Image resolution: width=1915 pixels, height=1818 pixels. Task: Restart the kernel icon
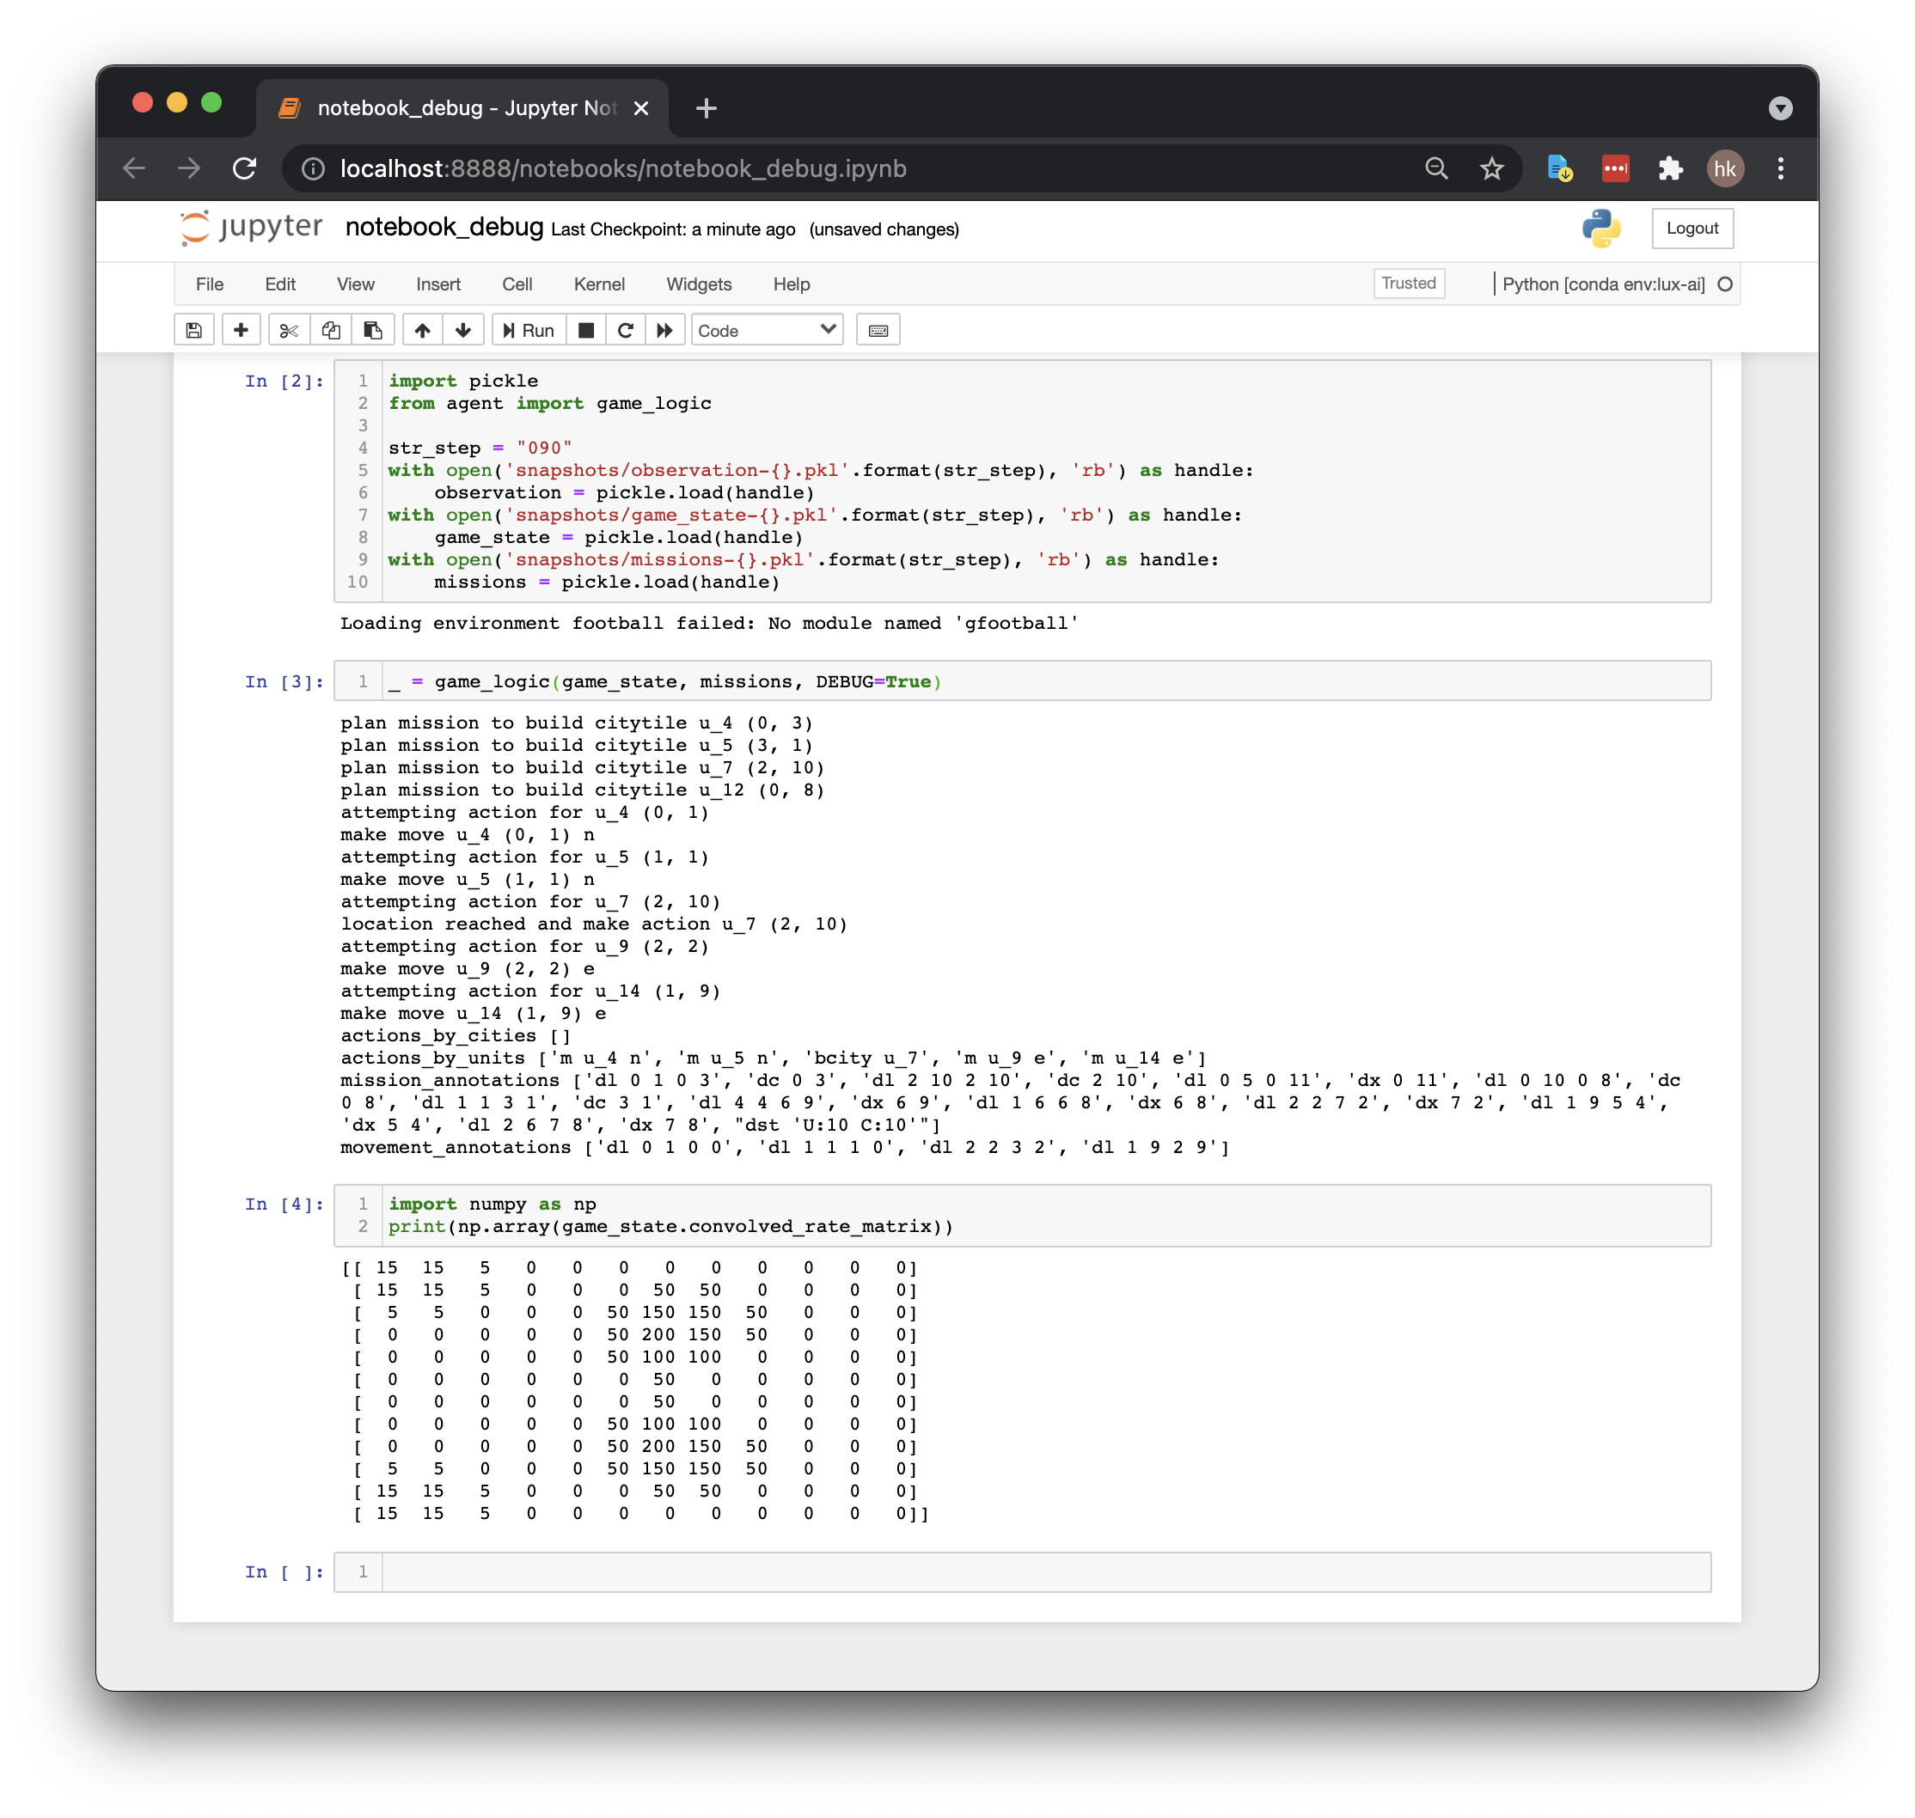tap(626, 331)
